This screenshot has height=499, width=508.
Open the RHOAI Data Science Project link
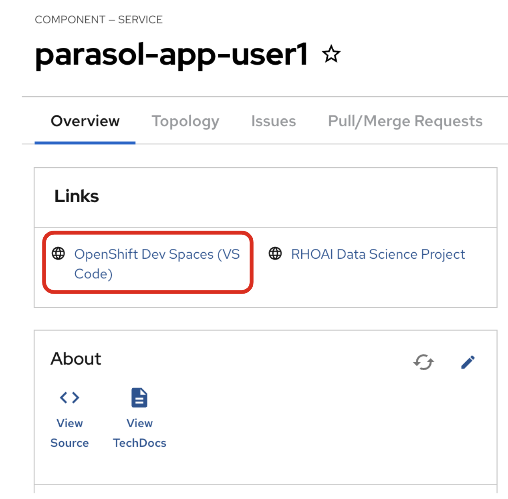tap(378, 254)
